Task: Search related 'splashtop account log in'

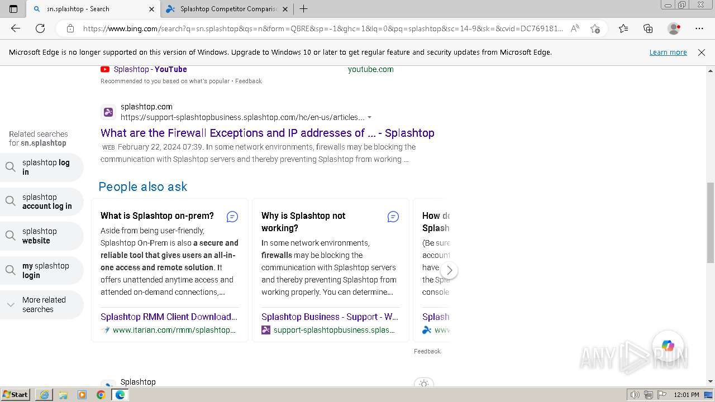Action: click(42, 202)
